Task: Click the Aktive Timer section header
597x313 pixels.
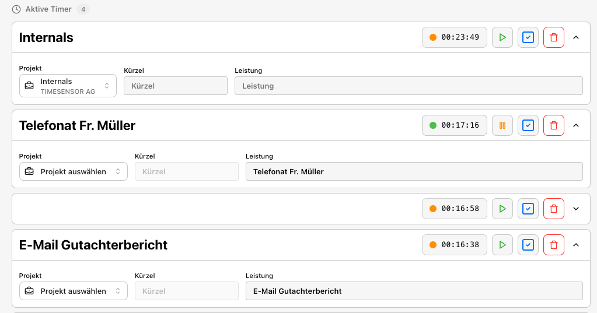Action: click(48, 9)
